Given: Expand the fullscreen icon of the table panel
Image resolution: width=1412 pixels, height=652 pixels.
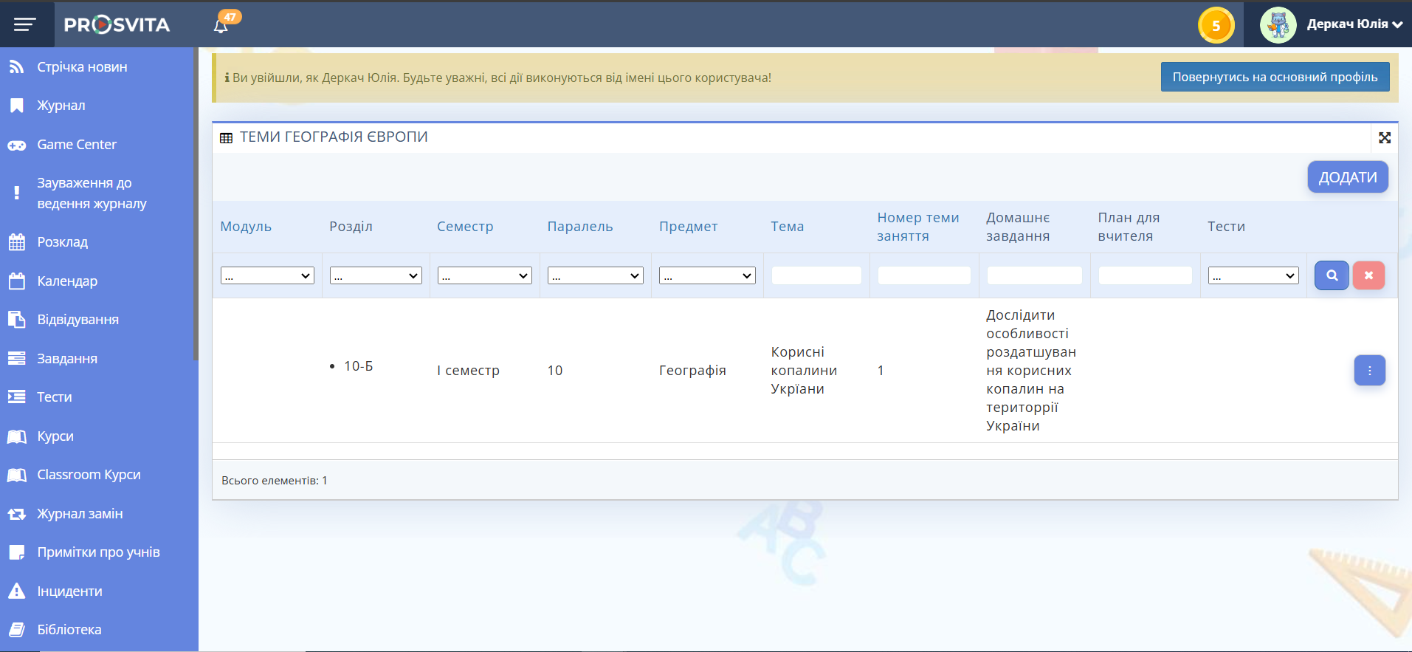Looking at the screenshot, I should pyautogui.click(x=1384, y=138).
